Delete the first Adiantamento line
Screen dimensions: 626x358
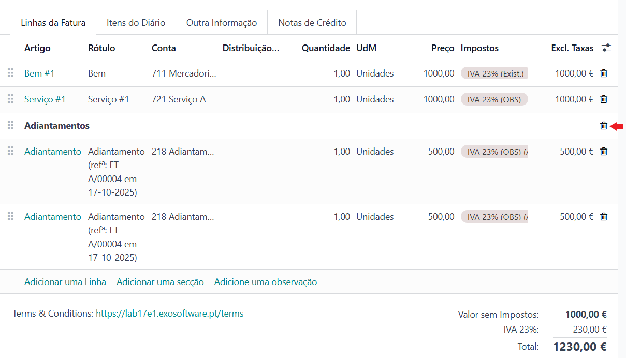pos(603,152)
